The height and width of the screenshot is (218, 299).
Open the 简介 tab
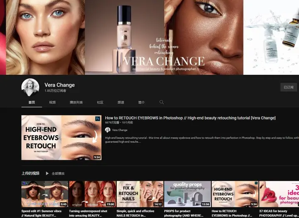[141, 103]
